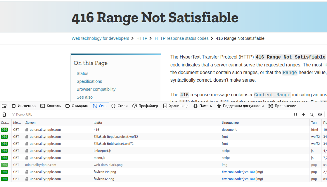
Task: Open the HTTP breadcrumb link
Action: coord(142,38)
